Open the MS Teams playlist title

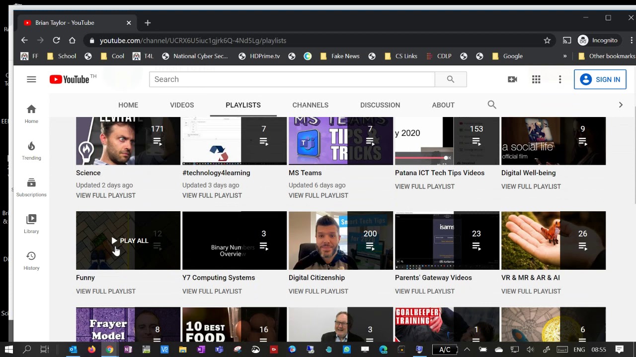click(305, 173)
